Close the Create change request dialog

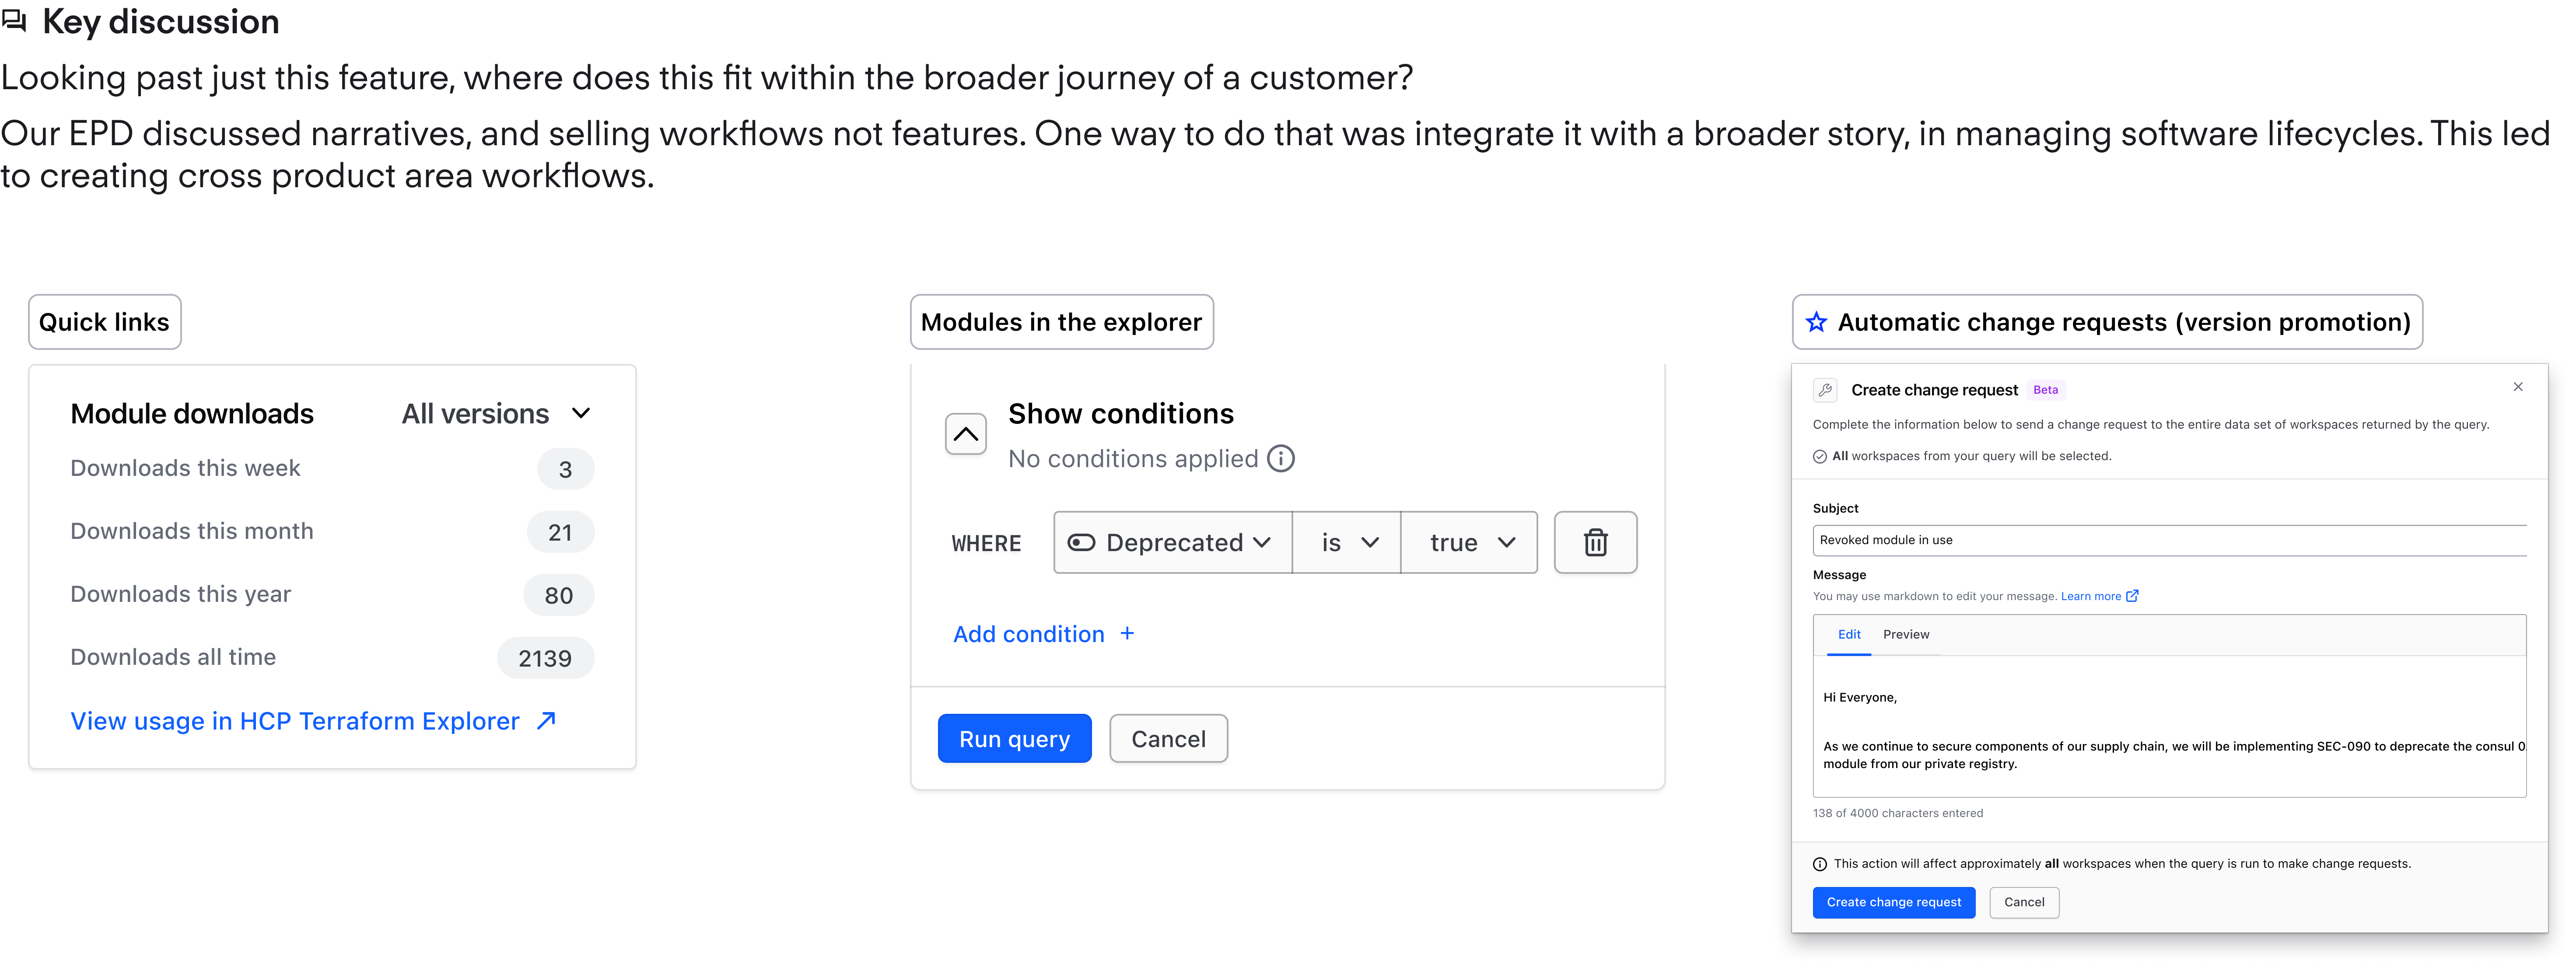(2518, 387)
